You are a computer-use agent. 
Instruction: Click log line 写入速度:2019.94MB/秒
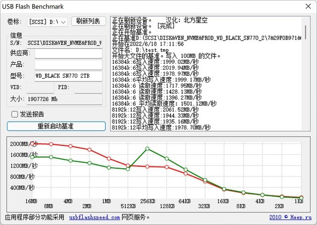click(155, 68)
